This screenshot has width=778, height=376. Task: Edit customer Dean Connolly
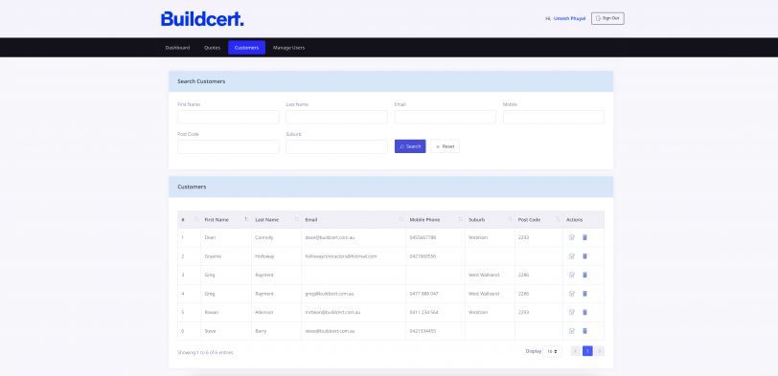point(572,237)
